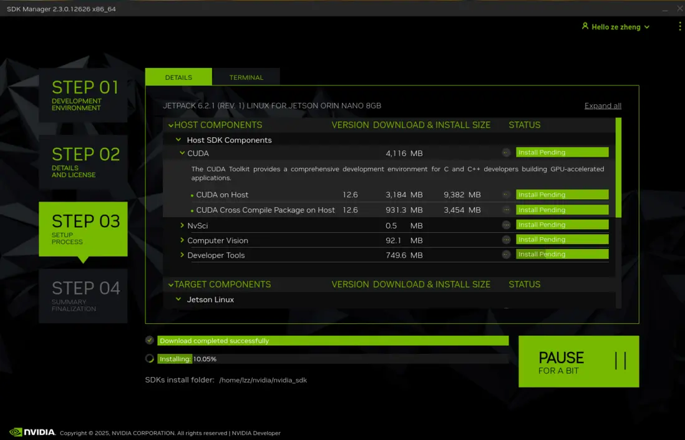Click the JETPACK 6.2.1 title text
The height and width of the screenshot is (440, 685).
point(272,105)
